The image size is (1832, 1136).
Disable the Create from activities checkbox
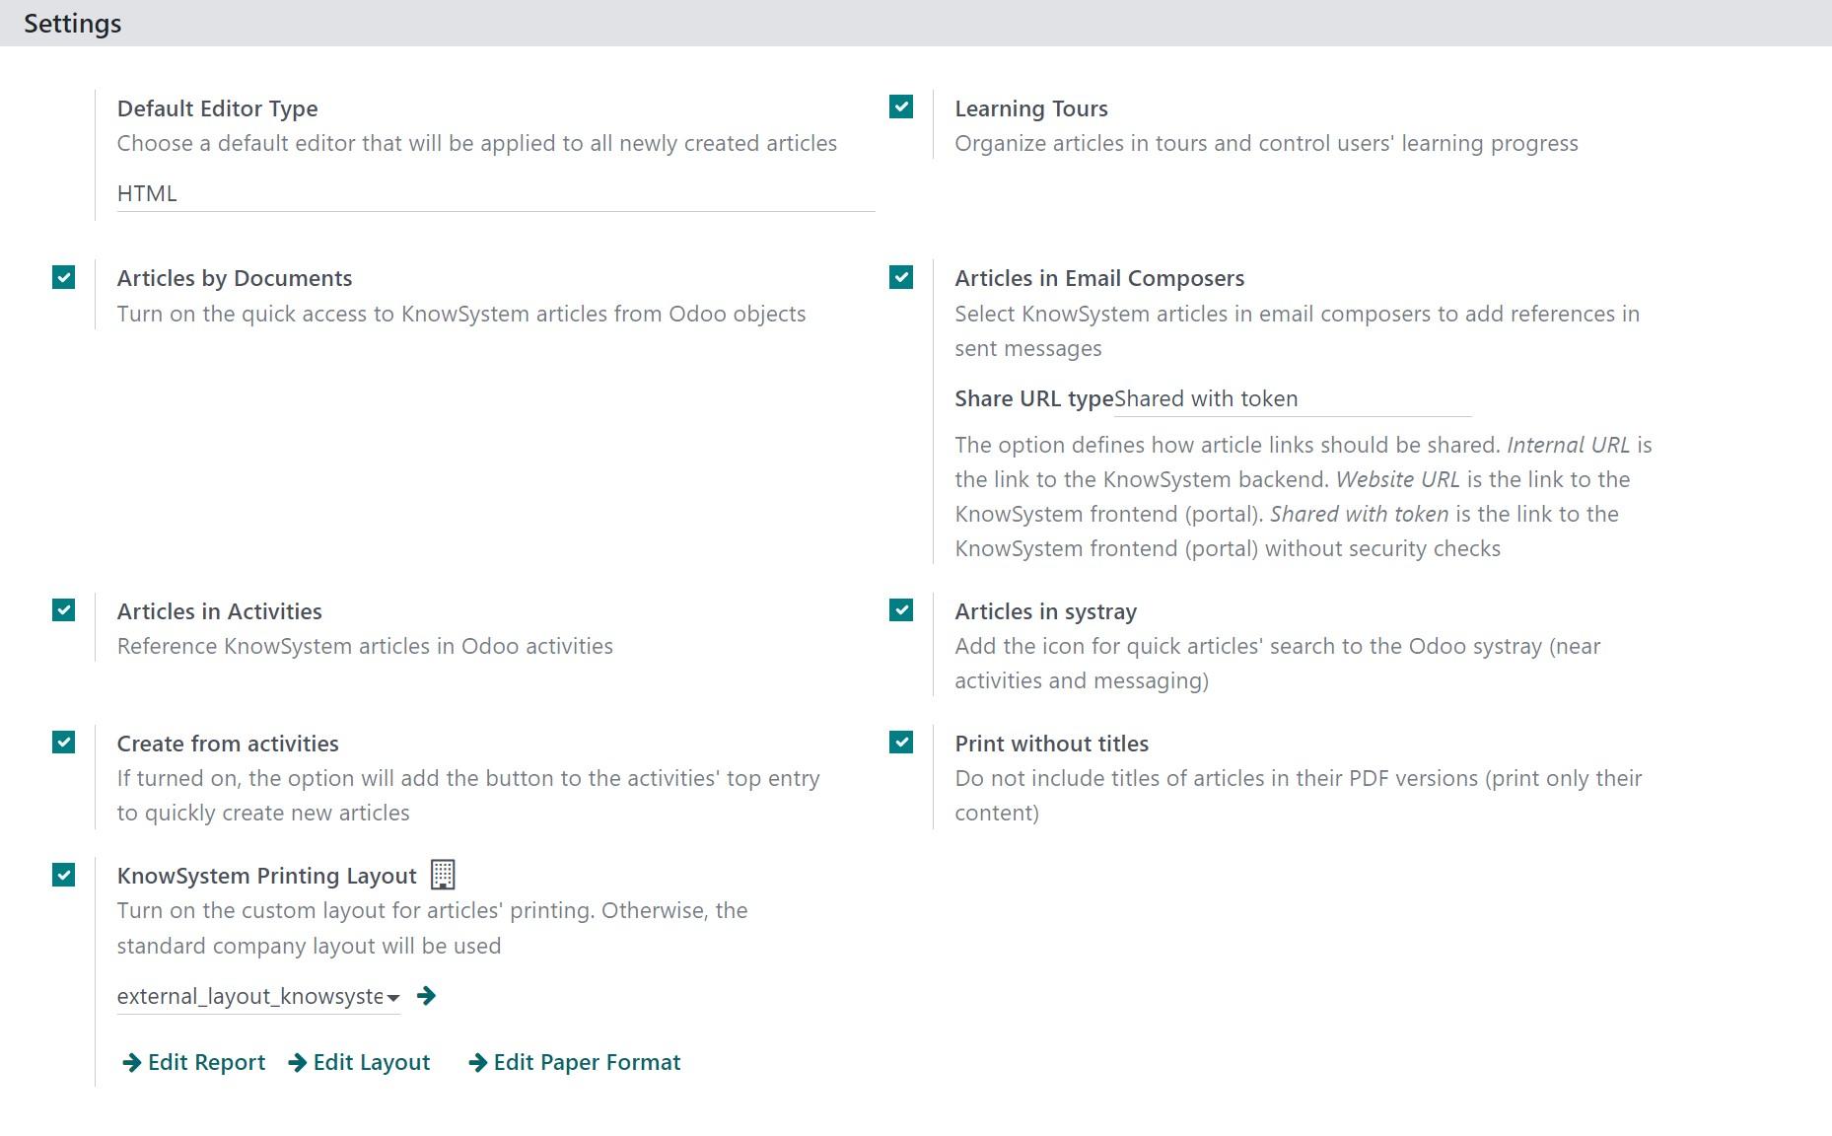coord(64,742)
